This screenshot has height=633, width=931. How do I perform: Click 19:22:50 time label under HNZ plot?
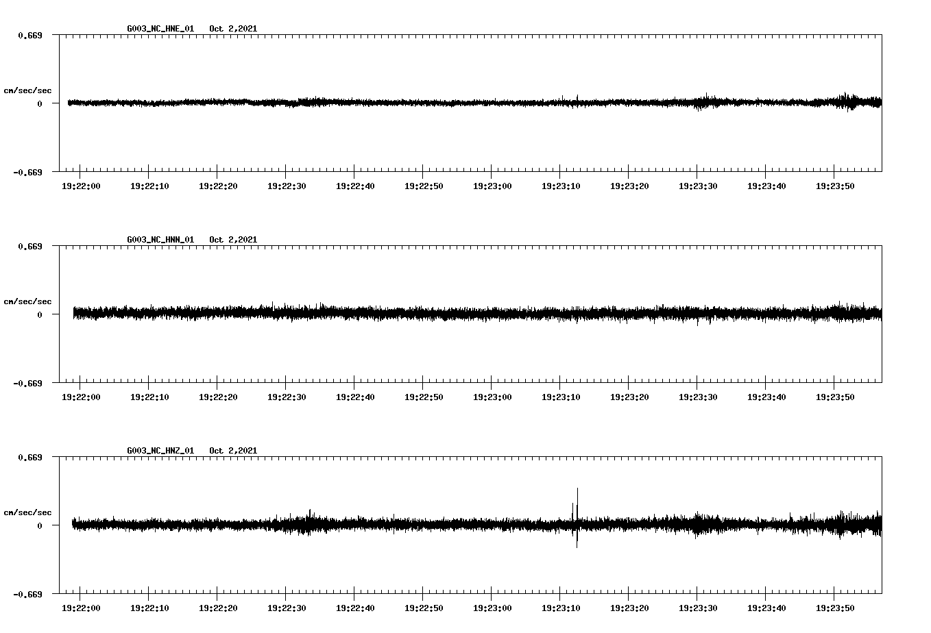[424, 608]
